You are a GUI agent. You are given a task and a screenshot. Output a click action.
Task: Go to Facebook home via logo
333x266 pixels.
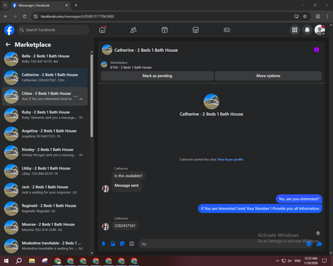click(x=9, y=30)
